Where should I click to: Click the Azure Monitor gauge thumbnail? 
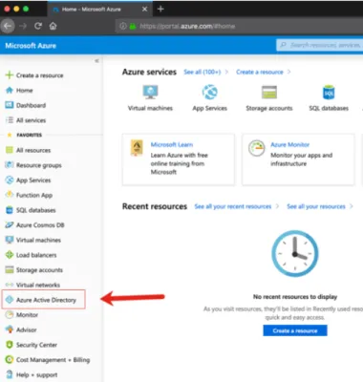click(x=257, y=148)
